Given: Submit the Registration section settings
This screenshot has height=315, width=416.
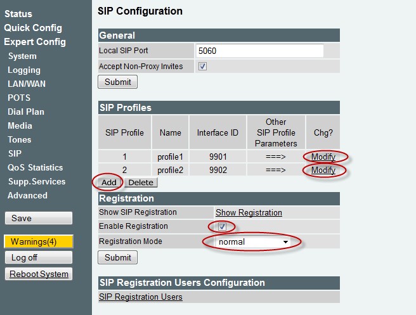Looking at the screenshot, I should click(118, 257).
